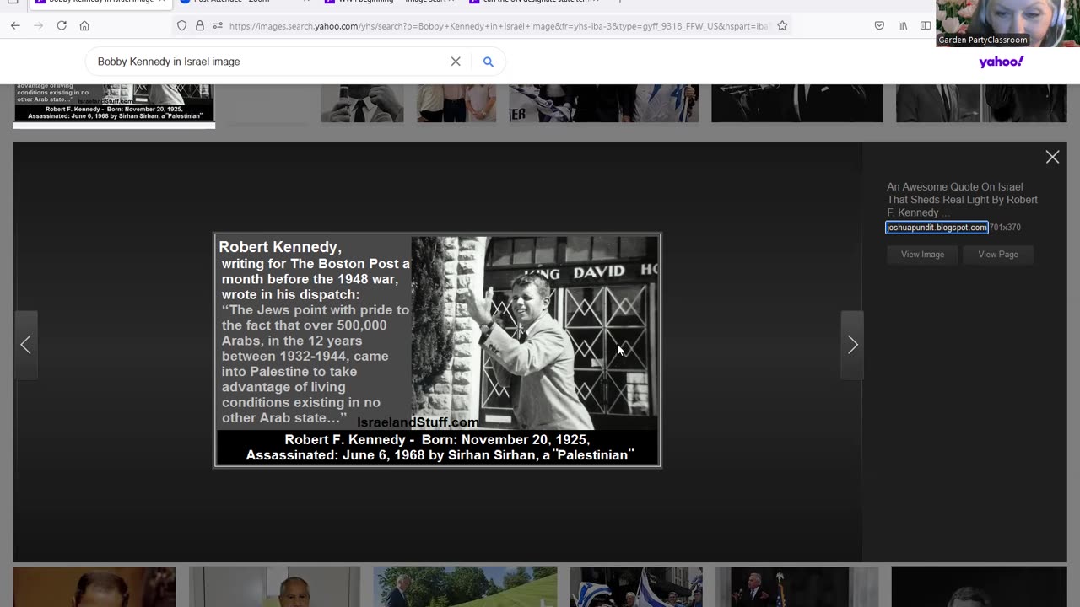
Task: Open the Yahoo logo link
Action: pyautogui.click(x=1001, y=62)
